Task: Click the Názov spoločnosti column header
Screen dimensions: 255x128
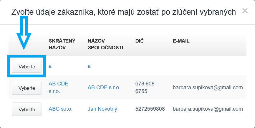Action: click(105, 44)
